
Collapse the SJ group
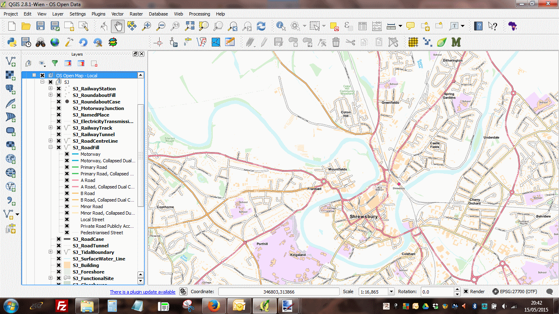[x=42, y=82]
